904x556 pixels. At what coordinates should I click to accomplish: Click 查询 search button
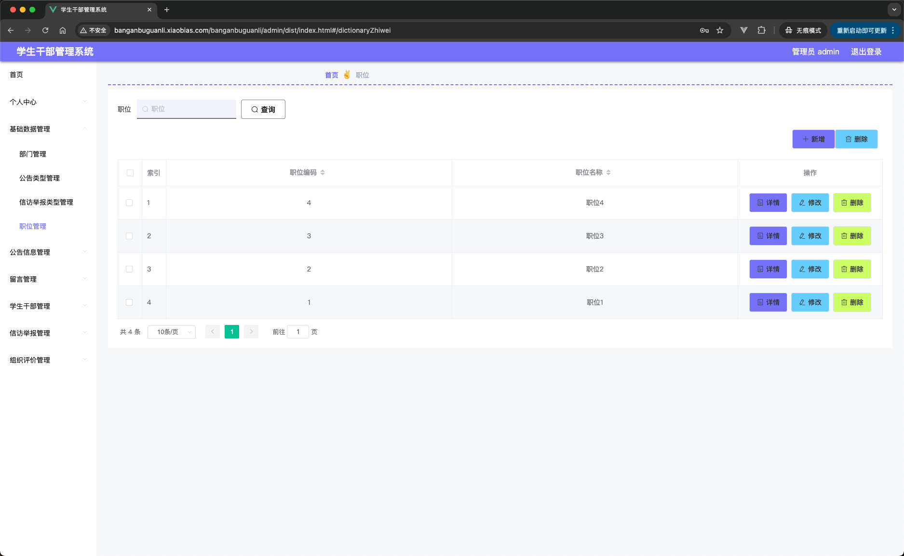pyautogui.click(x=263, y=109)
